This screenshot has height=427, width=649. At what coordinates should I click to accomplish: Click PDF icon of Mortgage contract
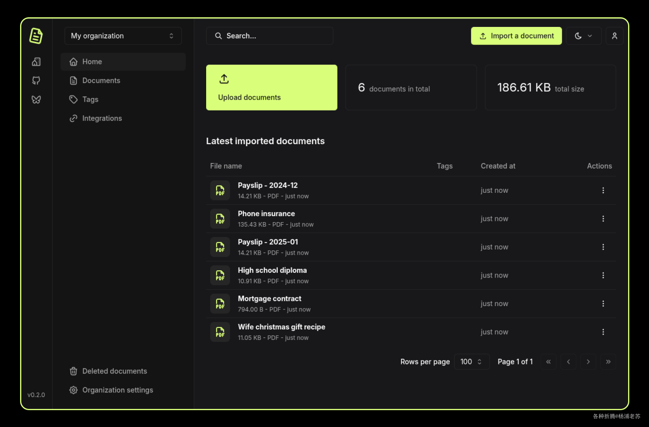[220, 304]
